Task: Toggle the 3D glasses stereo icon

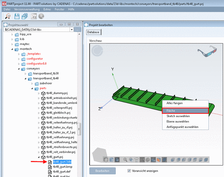Action: click(207, 51)
